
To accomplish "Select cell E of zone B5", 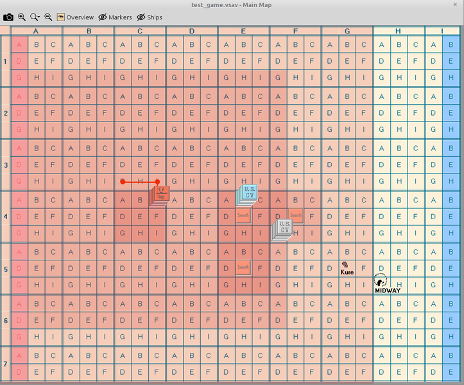I will [88, 269].
